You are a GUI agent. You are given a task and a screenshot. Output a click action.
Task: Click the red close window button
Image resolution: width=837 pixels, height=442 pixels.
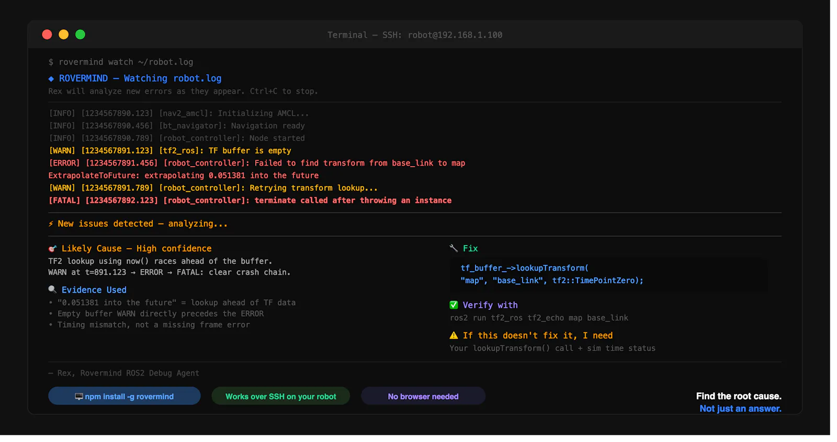coord(47,34)
